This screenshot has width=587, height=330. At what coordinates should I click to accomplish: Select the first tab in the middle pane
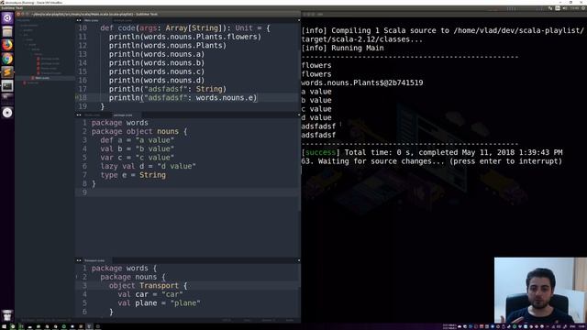pyautogui.click(x=92, y=115)
